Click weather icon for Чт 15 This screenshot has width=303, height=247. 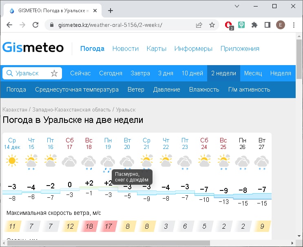[x=31, y=162]
